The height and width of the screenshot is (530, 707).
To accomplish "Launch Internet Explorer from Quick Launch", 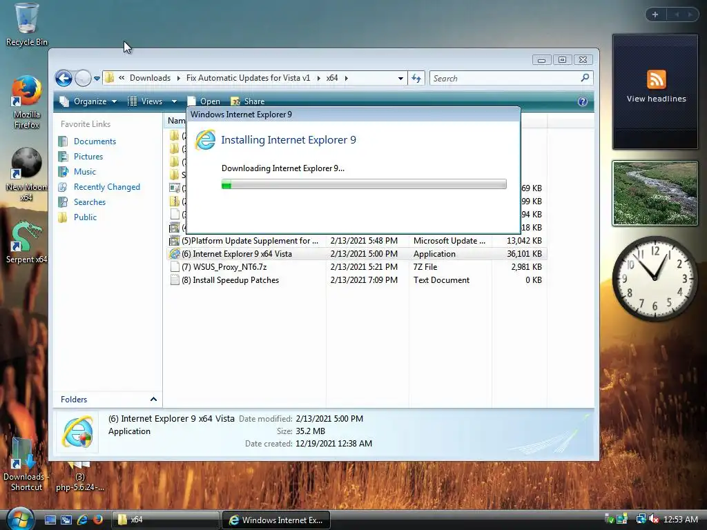I will tap(82, 520).
